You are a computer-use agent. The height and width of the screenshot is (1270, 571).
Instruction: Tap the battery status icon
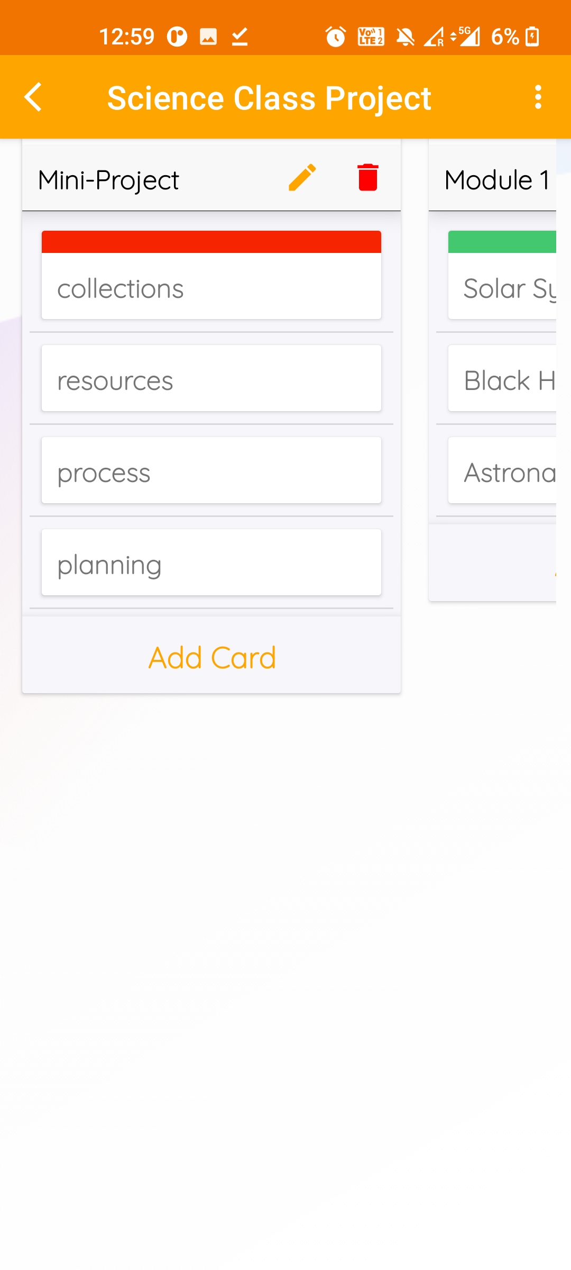533,37
